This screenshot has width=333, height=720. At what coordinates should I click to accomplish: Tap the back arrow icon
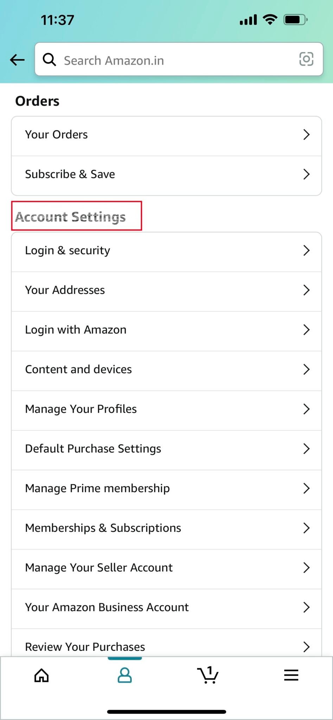pyautogui.click(x=17, y=60)
